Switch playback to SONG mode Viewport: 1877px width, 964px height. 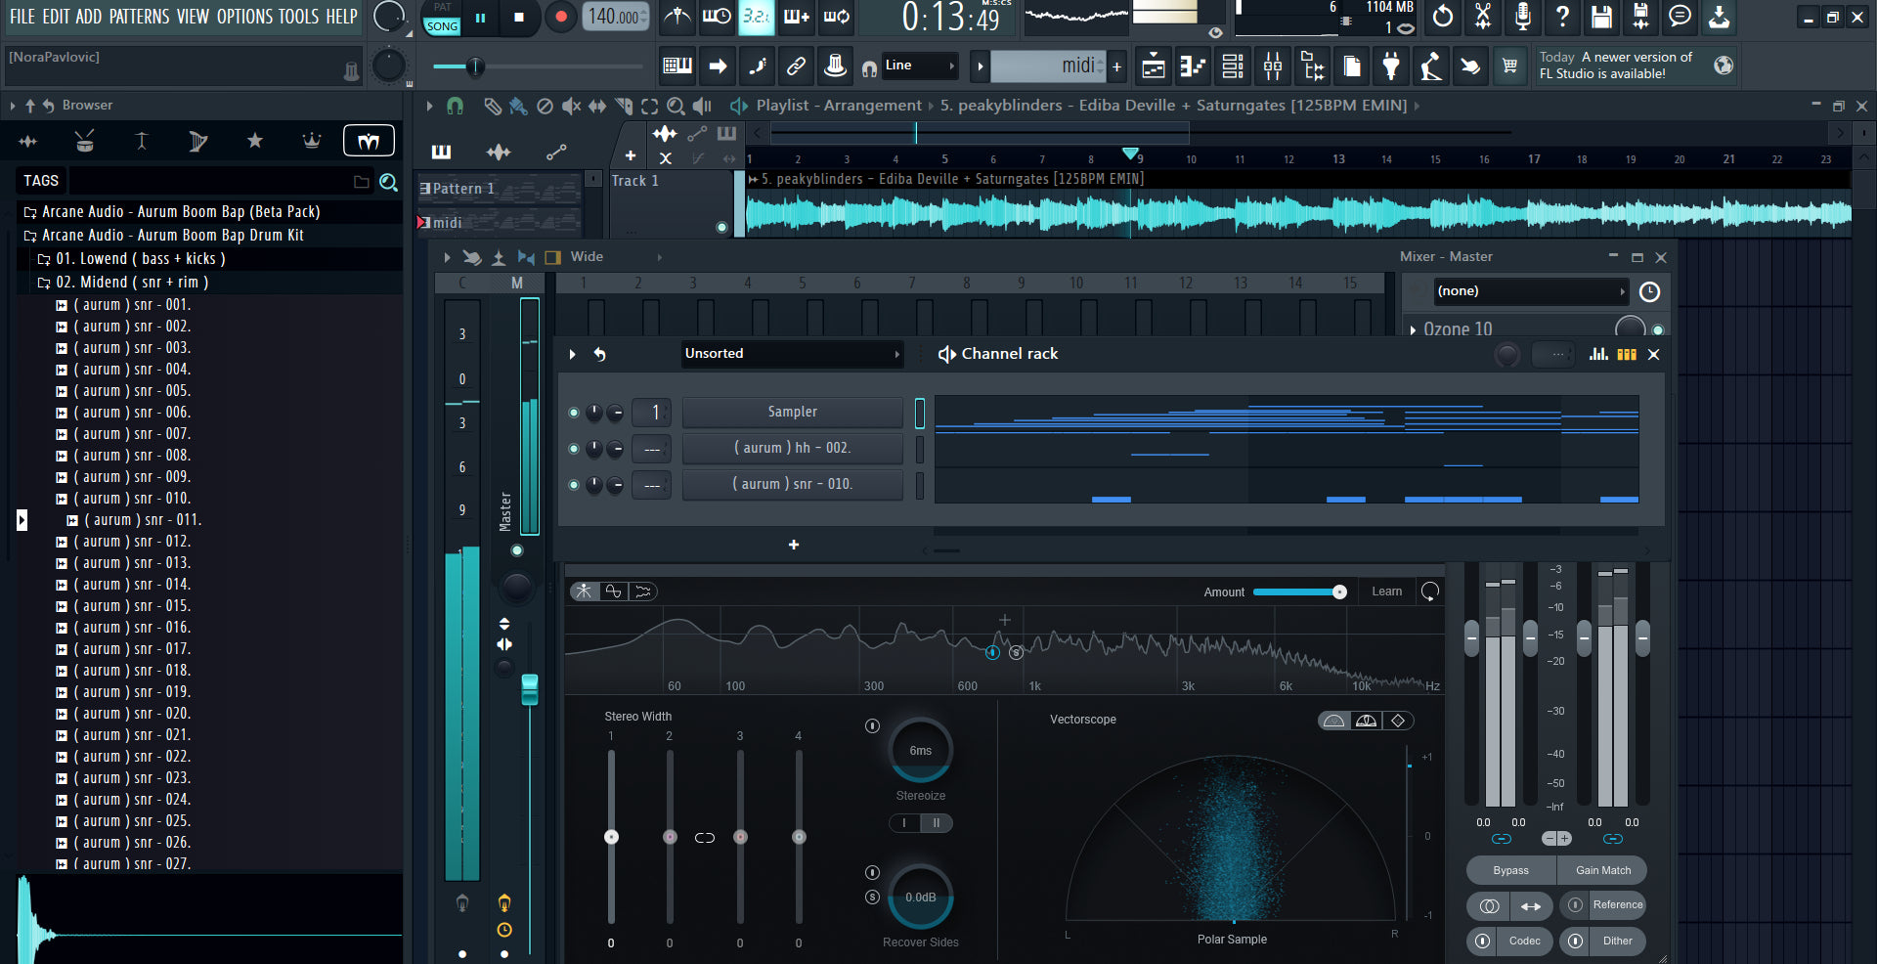point(441,27)
